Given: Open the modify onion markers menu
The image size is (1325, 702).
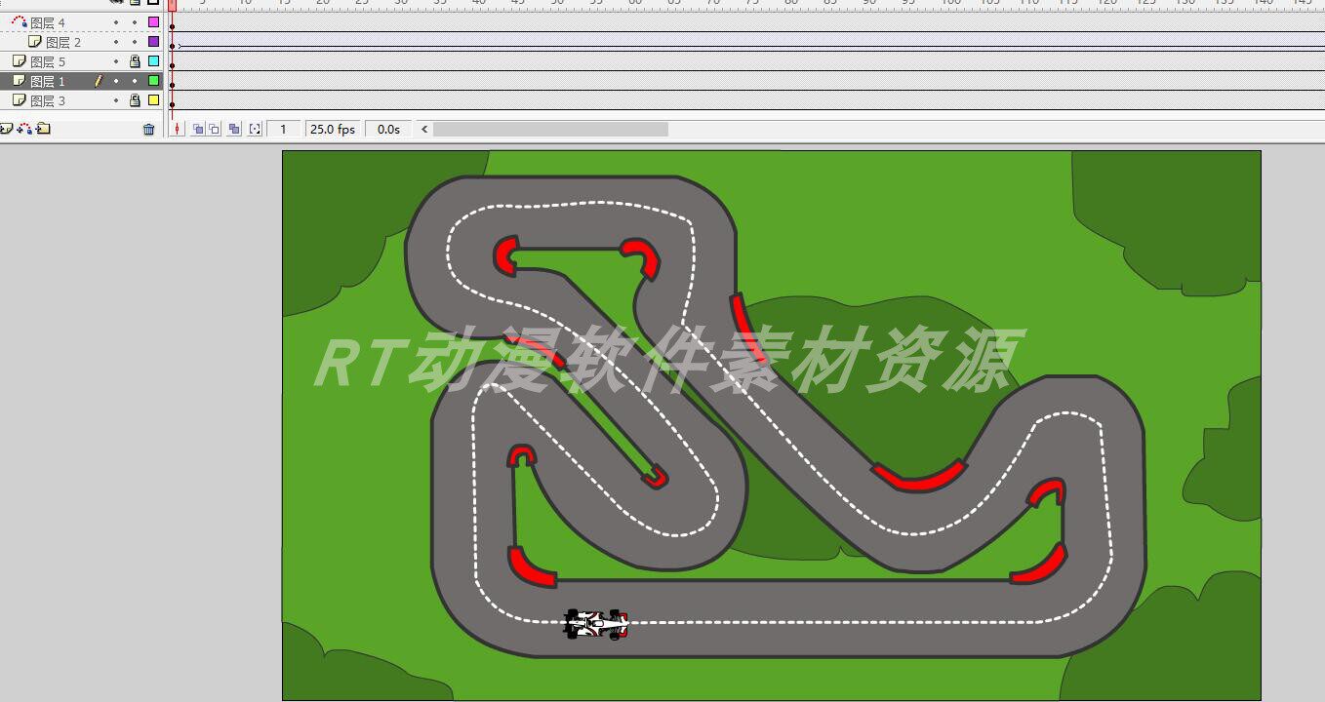Looking at the screenshot, I should (257, 128).
